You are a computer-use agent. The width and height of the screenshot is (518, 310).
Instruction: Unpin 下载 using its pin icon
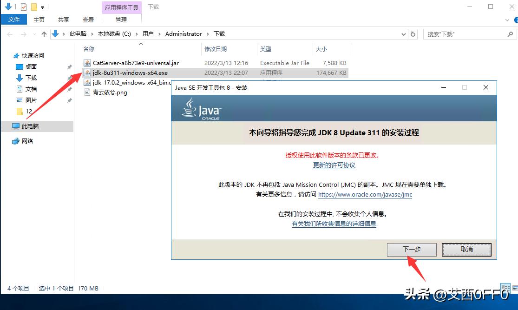tap(70, 78)
